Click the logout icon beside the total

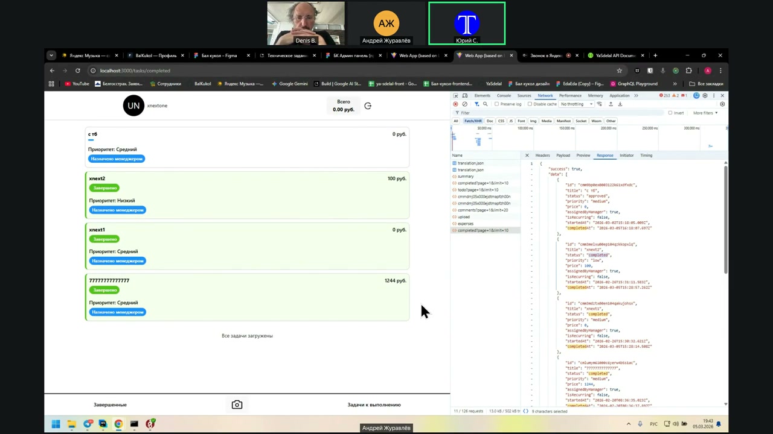(x=368, y=106)
